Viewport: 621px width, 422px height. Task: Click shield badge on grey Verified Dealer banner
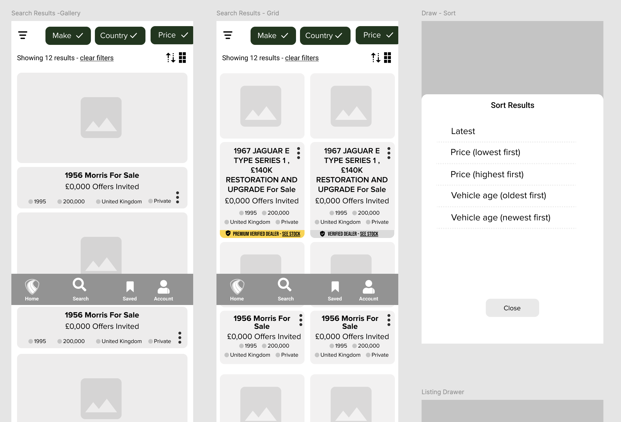pyautogui.click(x=322, y=234)
